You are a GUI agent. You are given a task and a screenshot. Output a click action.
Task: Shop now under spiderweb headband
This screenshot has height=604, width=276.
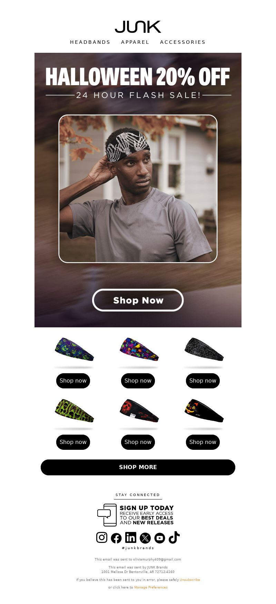[203, 381]
